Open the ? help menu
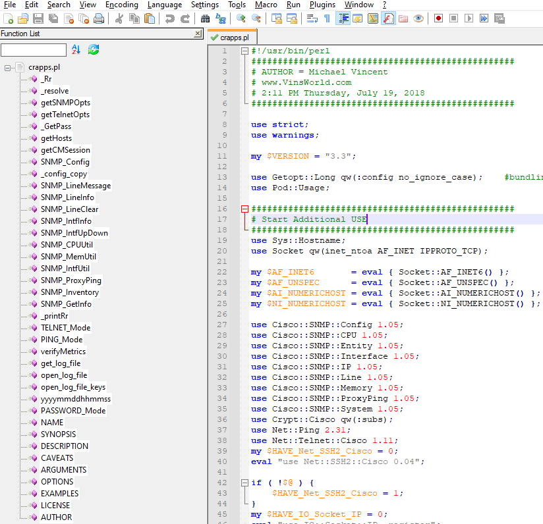Image resolution: width=543 pixels, height=524 pixels. pos(384,5)
